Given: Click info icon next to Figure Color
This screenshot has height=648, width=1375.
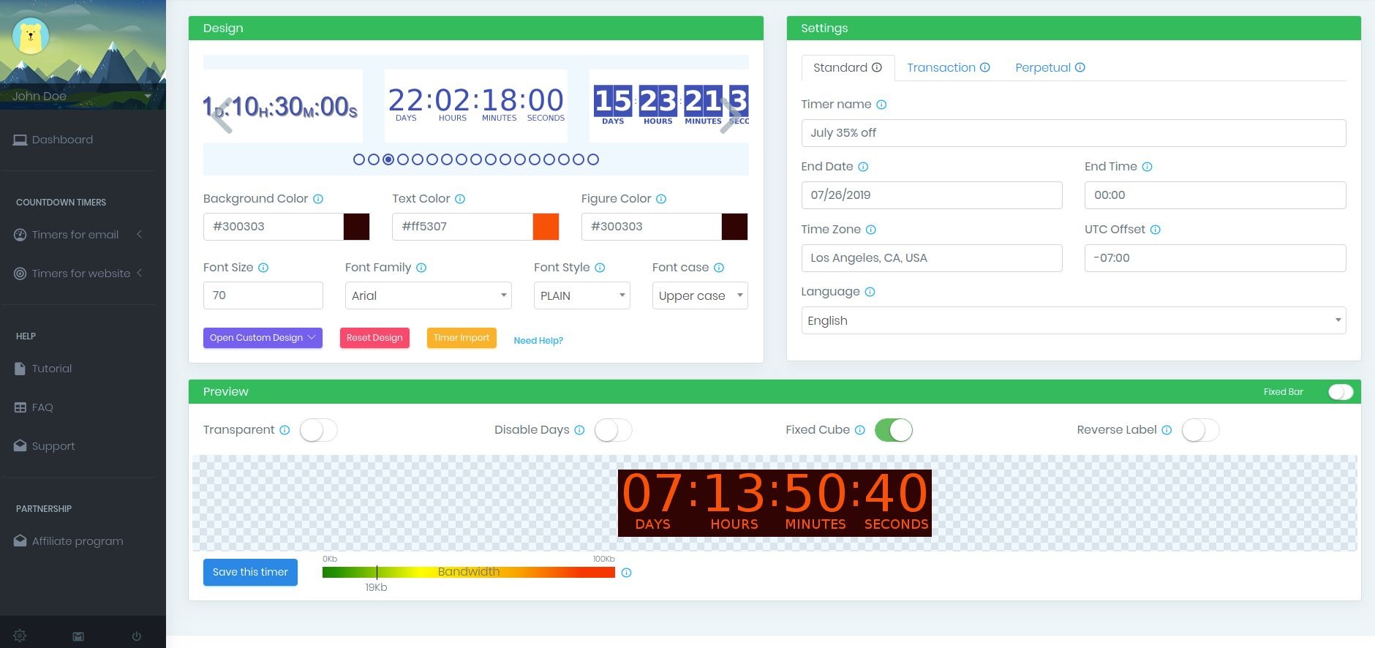Looking at the screenshot, I should coord(661,199).
